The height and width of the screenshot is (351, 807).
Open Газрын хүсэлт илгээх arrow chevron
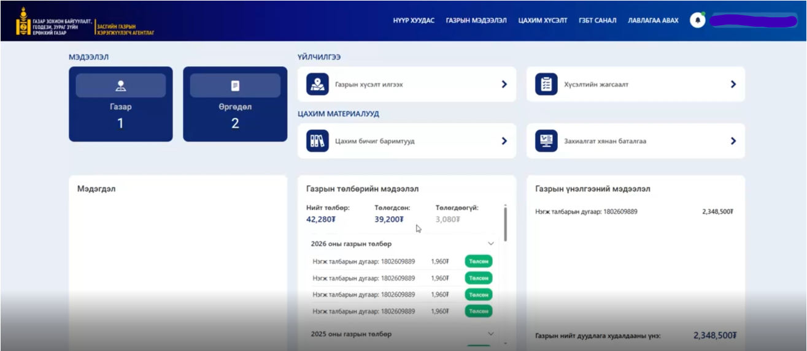(x=504, y=85)
